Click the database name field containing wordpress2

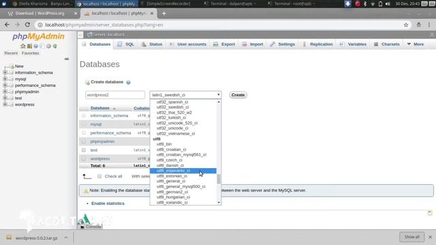pyautogui.click(x=115, y=95)
